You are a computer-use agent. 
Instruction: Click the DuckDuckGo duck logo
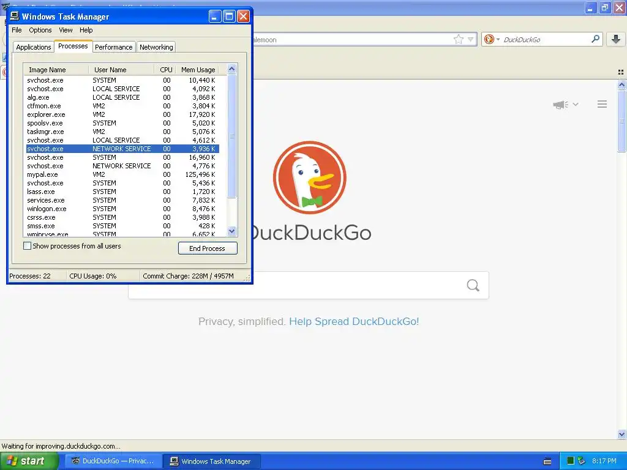309,177
